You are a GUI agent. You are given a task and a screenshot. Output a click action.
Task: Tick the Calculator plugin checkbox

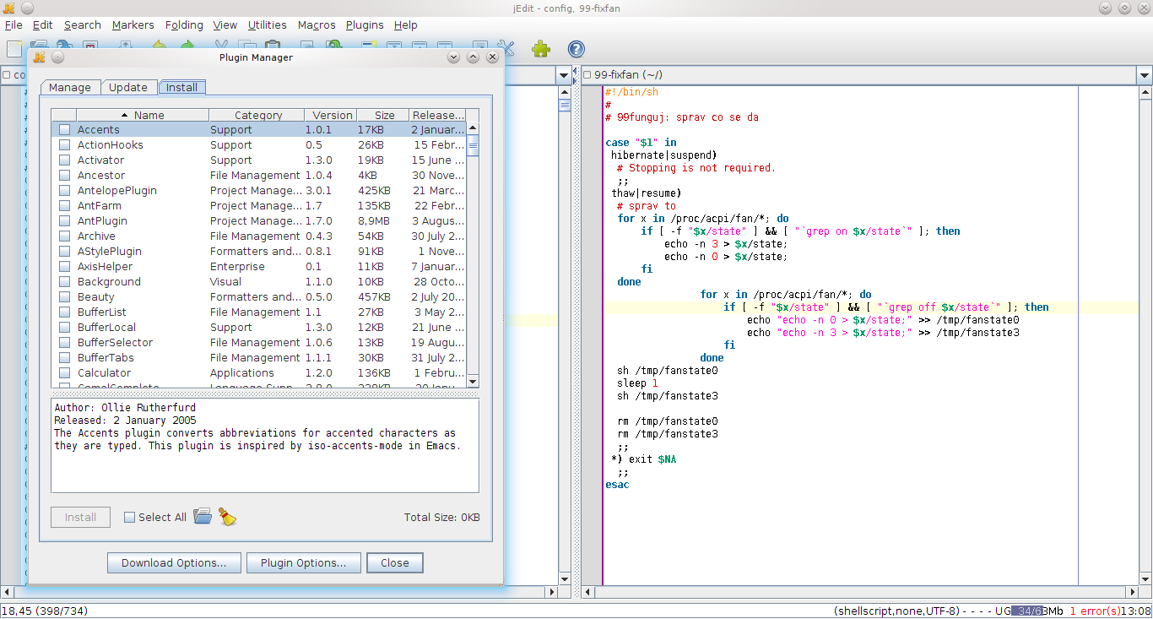click(64, 373)
